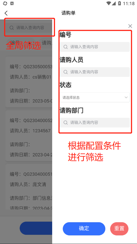137x244 pixels.
Task: Close the filter panel with X
Action: click(130, 26)
